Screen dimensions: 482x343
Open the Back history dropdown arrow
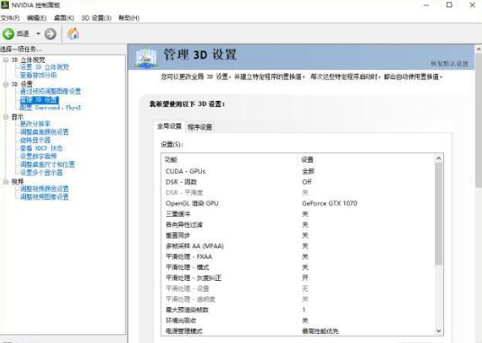click(x=38, y=33)
